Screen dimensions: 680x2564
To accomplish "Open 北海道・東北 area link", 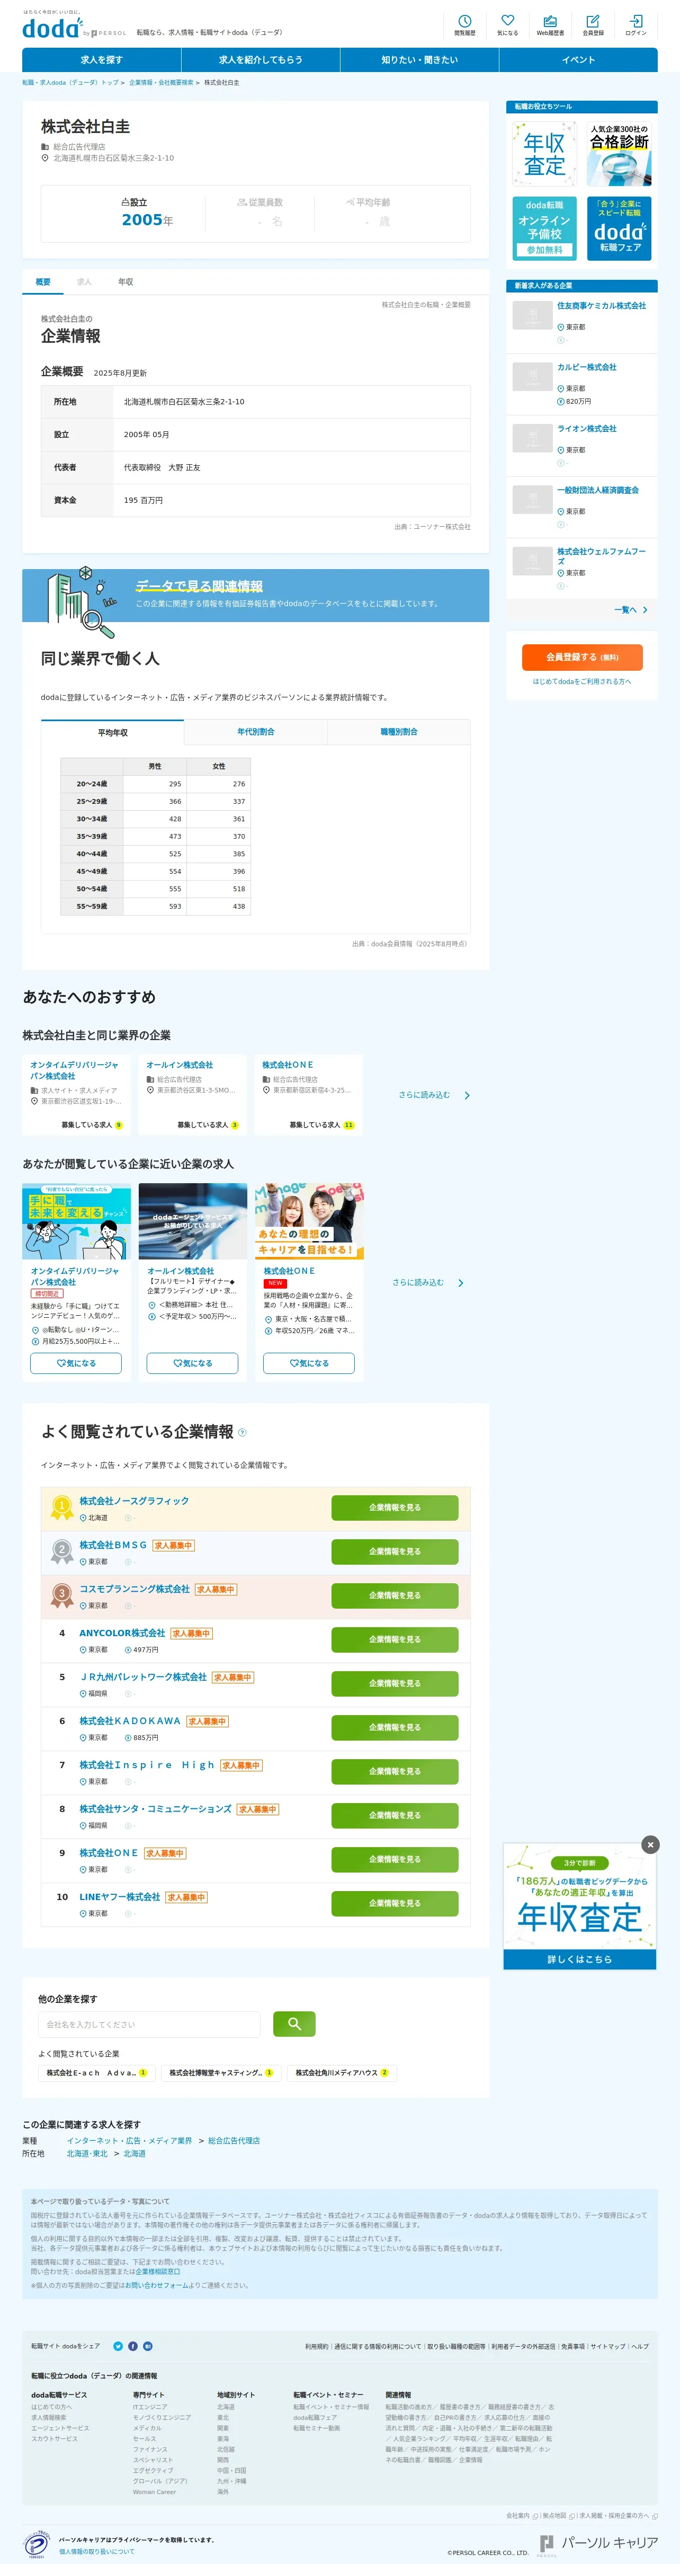I will pos(87,2153).
